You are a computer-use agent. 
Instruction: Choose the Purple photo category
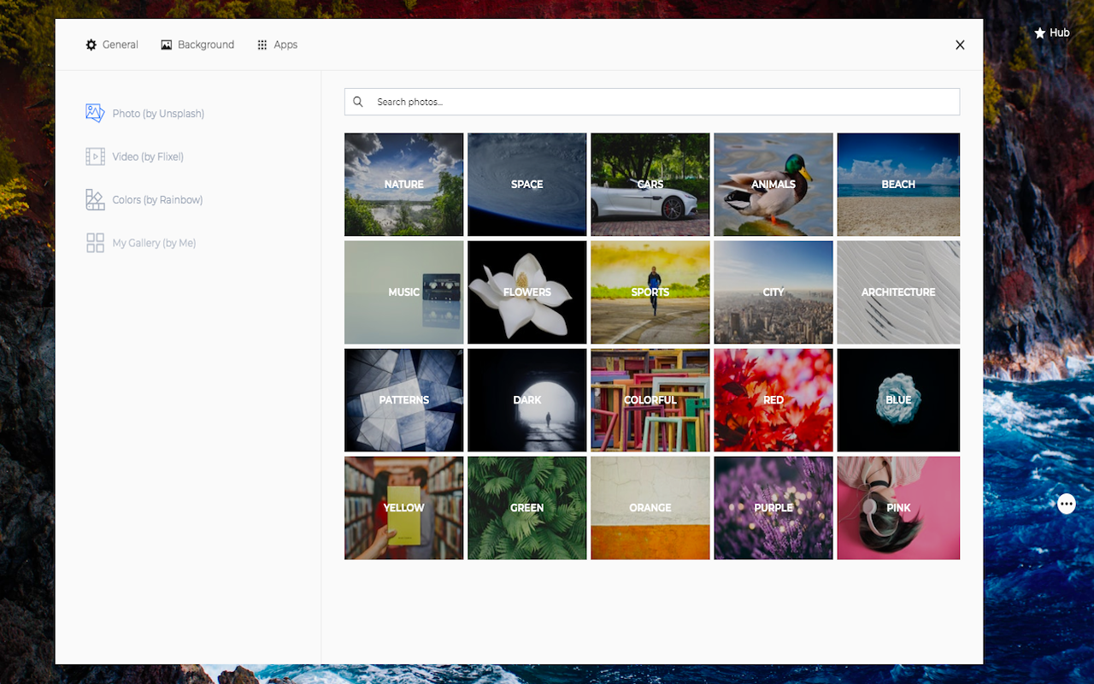pos(773,508)
